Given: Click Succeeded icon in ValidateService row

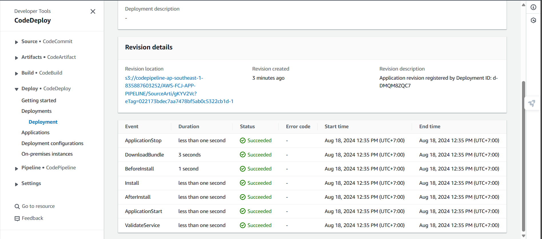Looking at the screenshot, I should [243, 225].
